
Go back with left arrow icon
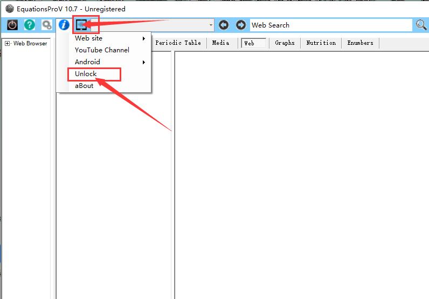224,25
